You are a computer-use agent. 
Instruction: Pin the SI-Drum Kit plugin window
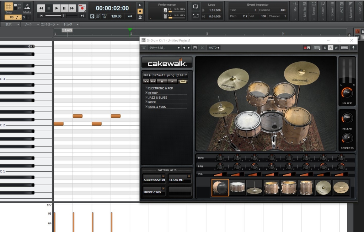(x=353, y=48)
